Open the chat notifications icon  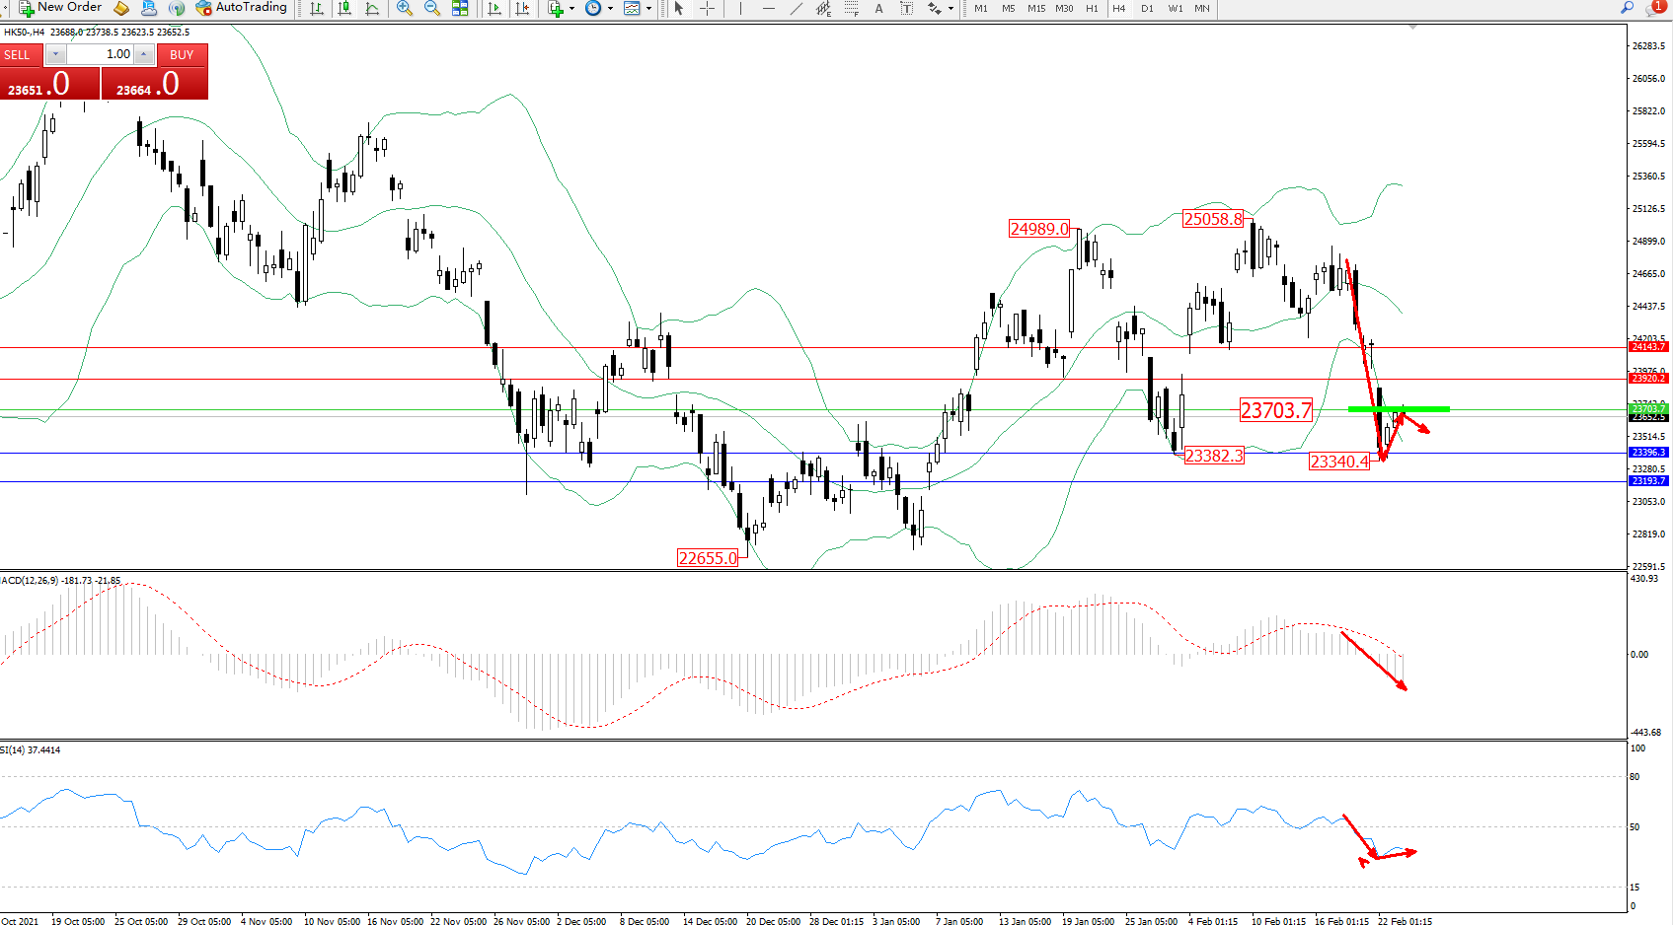tap(1655, 8)
